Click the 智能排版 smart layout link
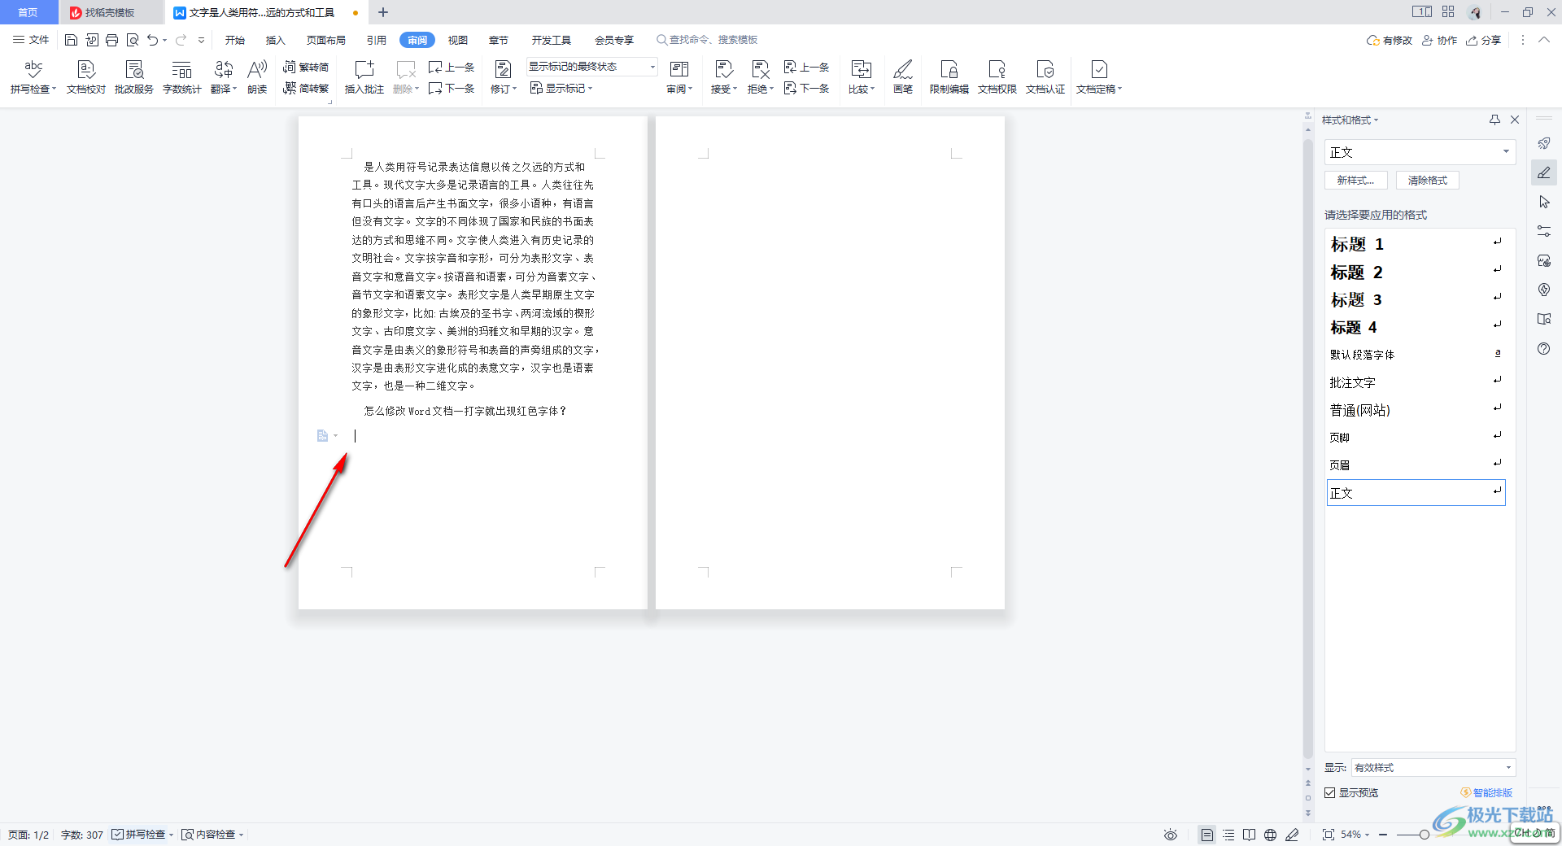 1486,792
